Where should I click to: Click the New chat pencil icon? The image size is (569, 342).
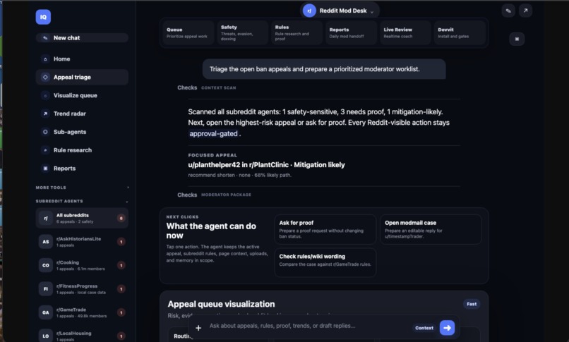(x=45, y=37)
